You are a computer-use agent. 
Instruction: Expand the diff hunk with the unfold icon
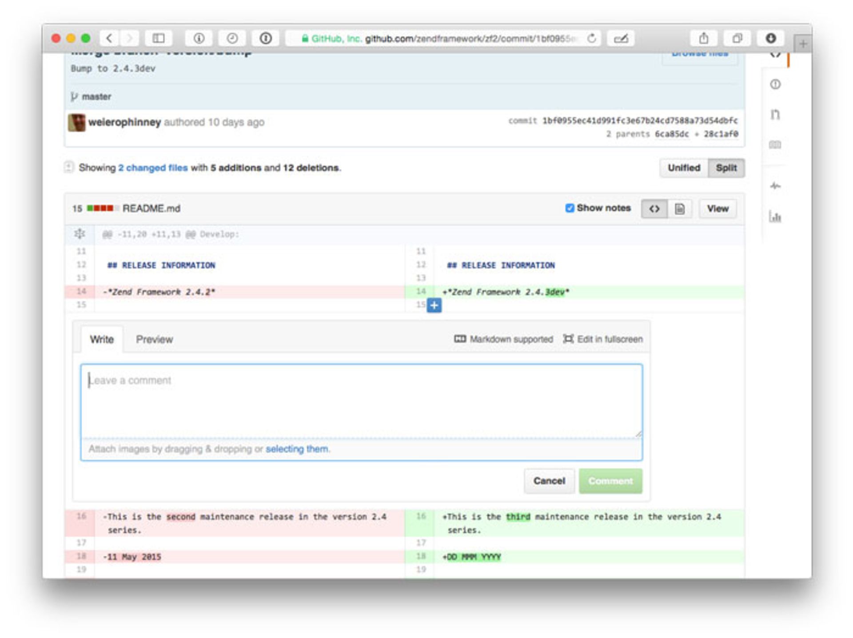point(80,233)
